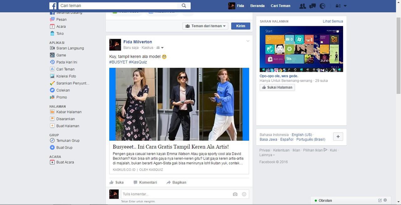Open the Emma Watson article image
Screen dimensions: 401x205
coord(179,104)
